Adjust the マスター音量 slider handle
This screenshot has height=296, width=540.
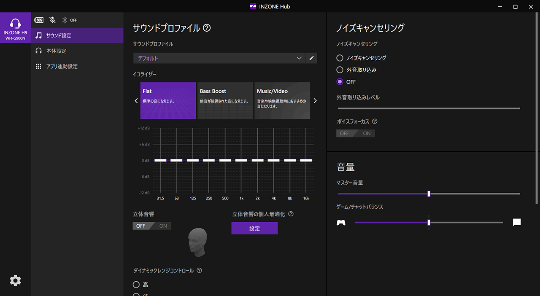[429, 194]
